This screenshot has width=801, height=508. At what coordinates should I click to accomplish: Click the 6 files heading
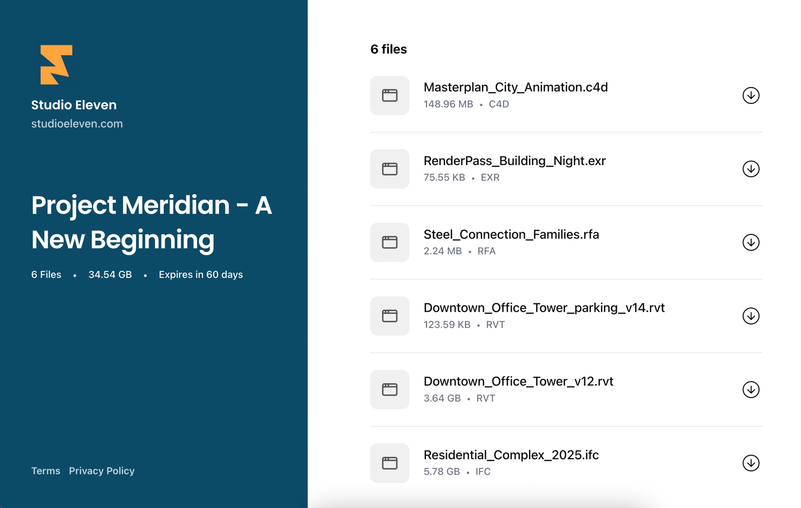coord(389,49)
